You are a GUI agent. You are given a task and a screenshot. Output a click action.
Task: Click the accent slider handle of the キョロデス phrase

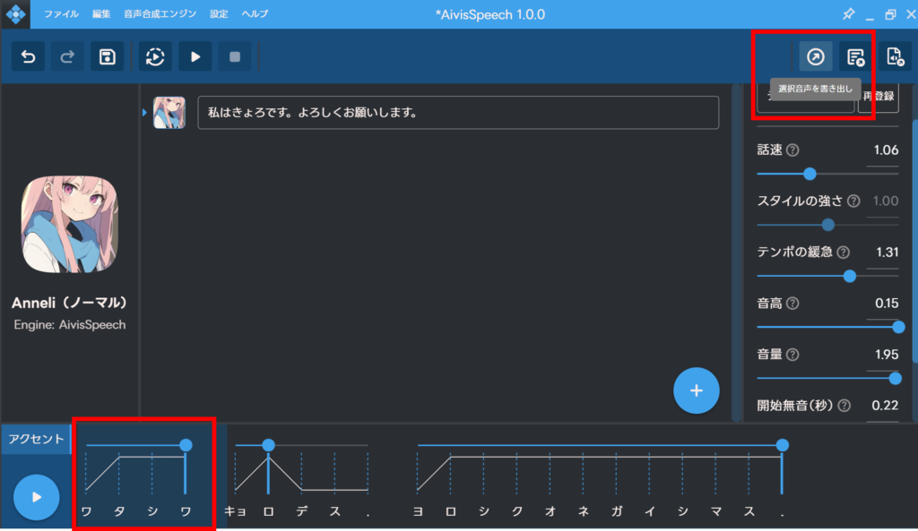pos(268,445)
